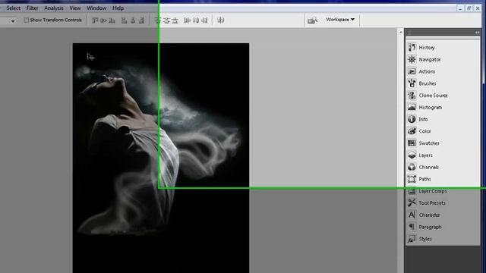Click Align right edges icon
486x273 pixels.
coord(142,20)
